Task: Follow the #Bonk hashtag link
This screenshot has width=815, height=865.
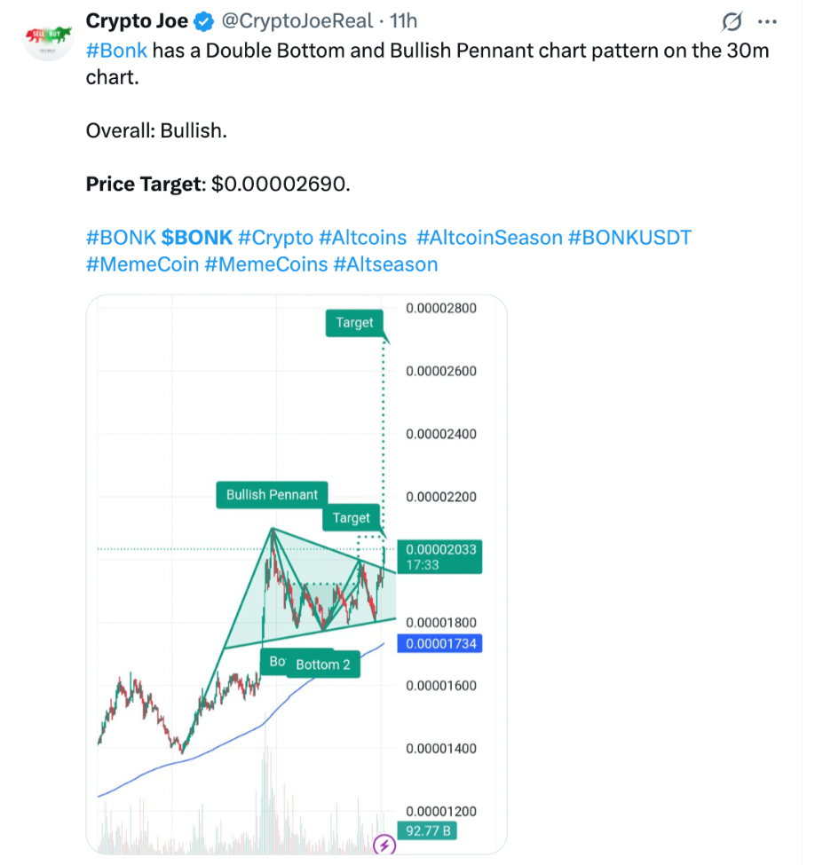Action: (116, 51)
